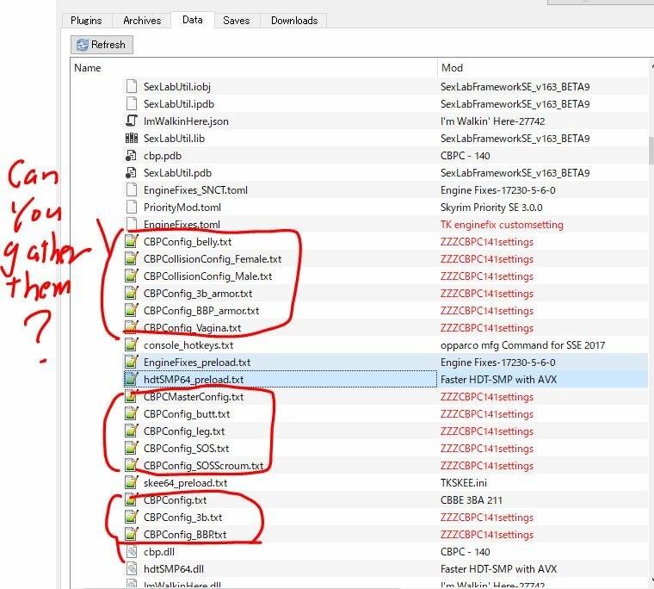The image size is (654, 589).
Task: Click the Refresh button
Action: click(102, 45)
